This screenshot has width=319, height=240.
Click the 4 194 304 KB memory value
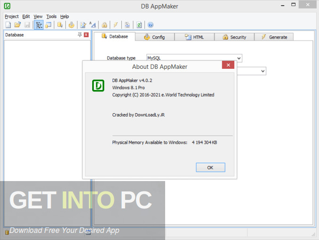tap(205, 142)
